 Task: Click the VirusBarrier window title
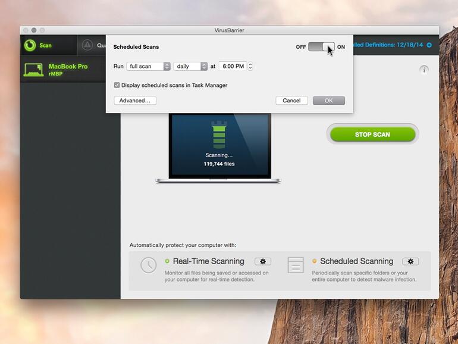pos(229,30)
